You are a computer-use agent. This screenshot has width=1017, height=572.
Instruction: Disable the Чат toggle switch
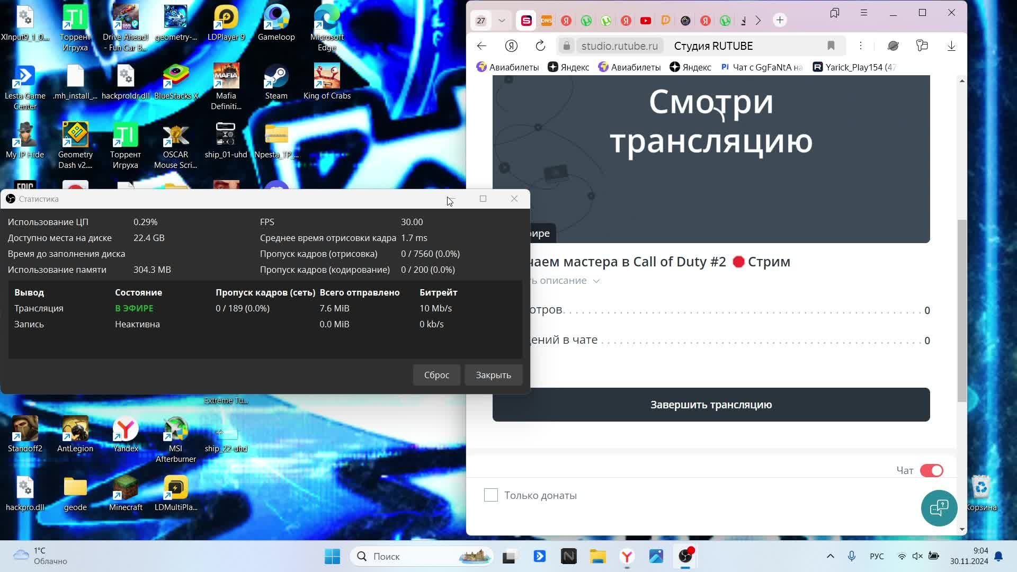pos(931,470)
